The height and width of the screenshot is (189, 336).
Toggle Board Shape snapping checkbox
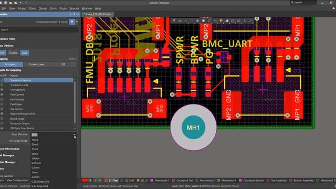(2, 119)
